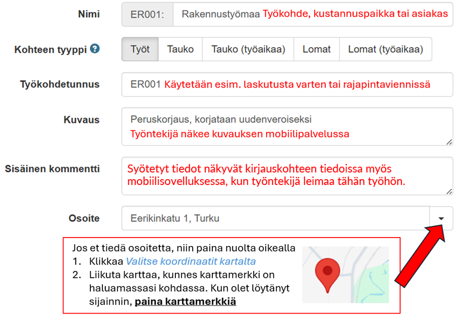This screenshot has width=462, height=316.
Task: Open the Osoite dropdown arrow
Action: click(441, 218)
